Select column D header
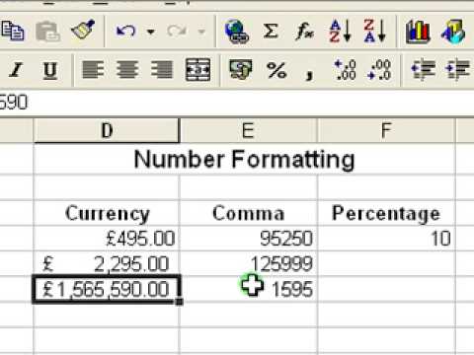474x355 pixels. pyautogui.click(x=107, y=131)
